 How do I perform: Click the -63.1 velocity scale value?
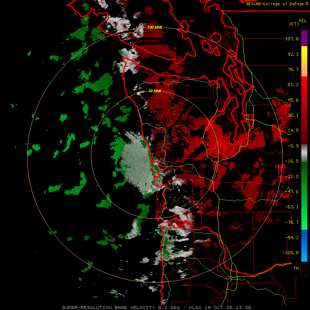coord(292,207)
